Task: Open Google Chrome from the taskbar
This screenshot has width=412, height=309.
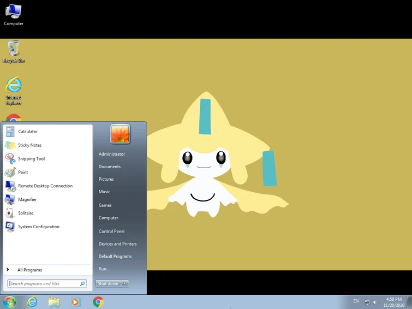Action: coord(98,302)
